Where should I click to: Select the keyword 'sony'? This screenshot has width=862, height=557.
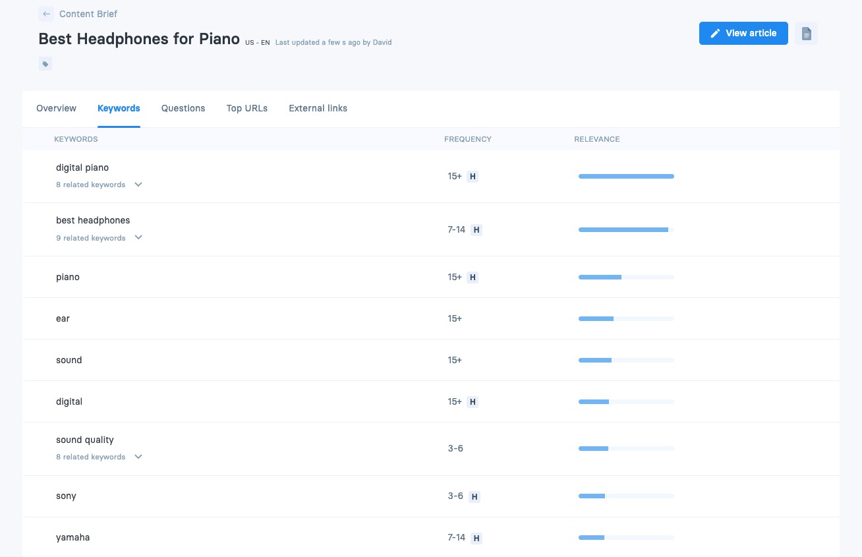[x=66, y=496]
